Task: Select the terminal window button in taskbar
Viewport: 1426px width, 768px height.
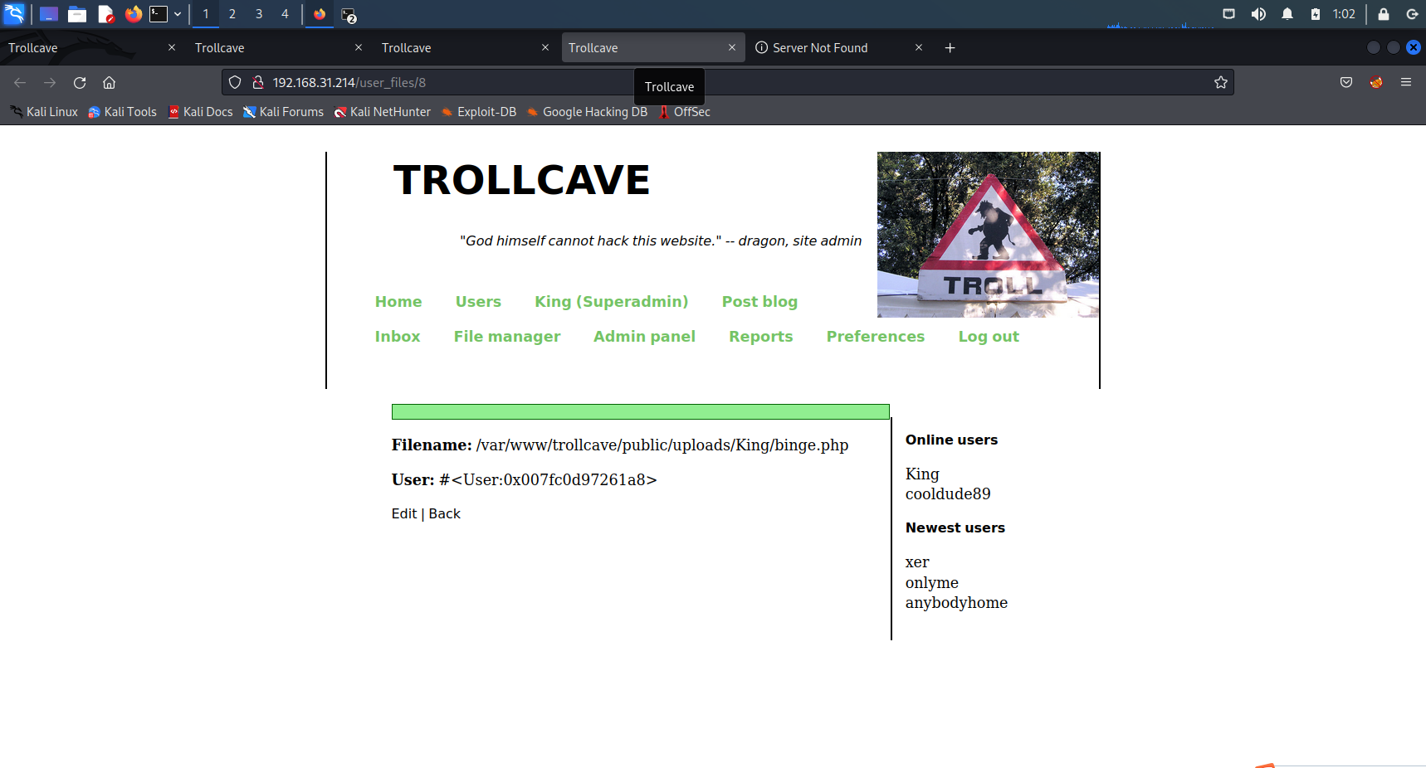Action: (349, 15)
